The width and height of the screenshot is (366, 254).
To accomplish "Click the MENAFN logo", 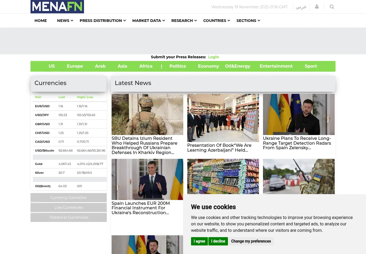I will 57,7.
